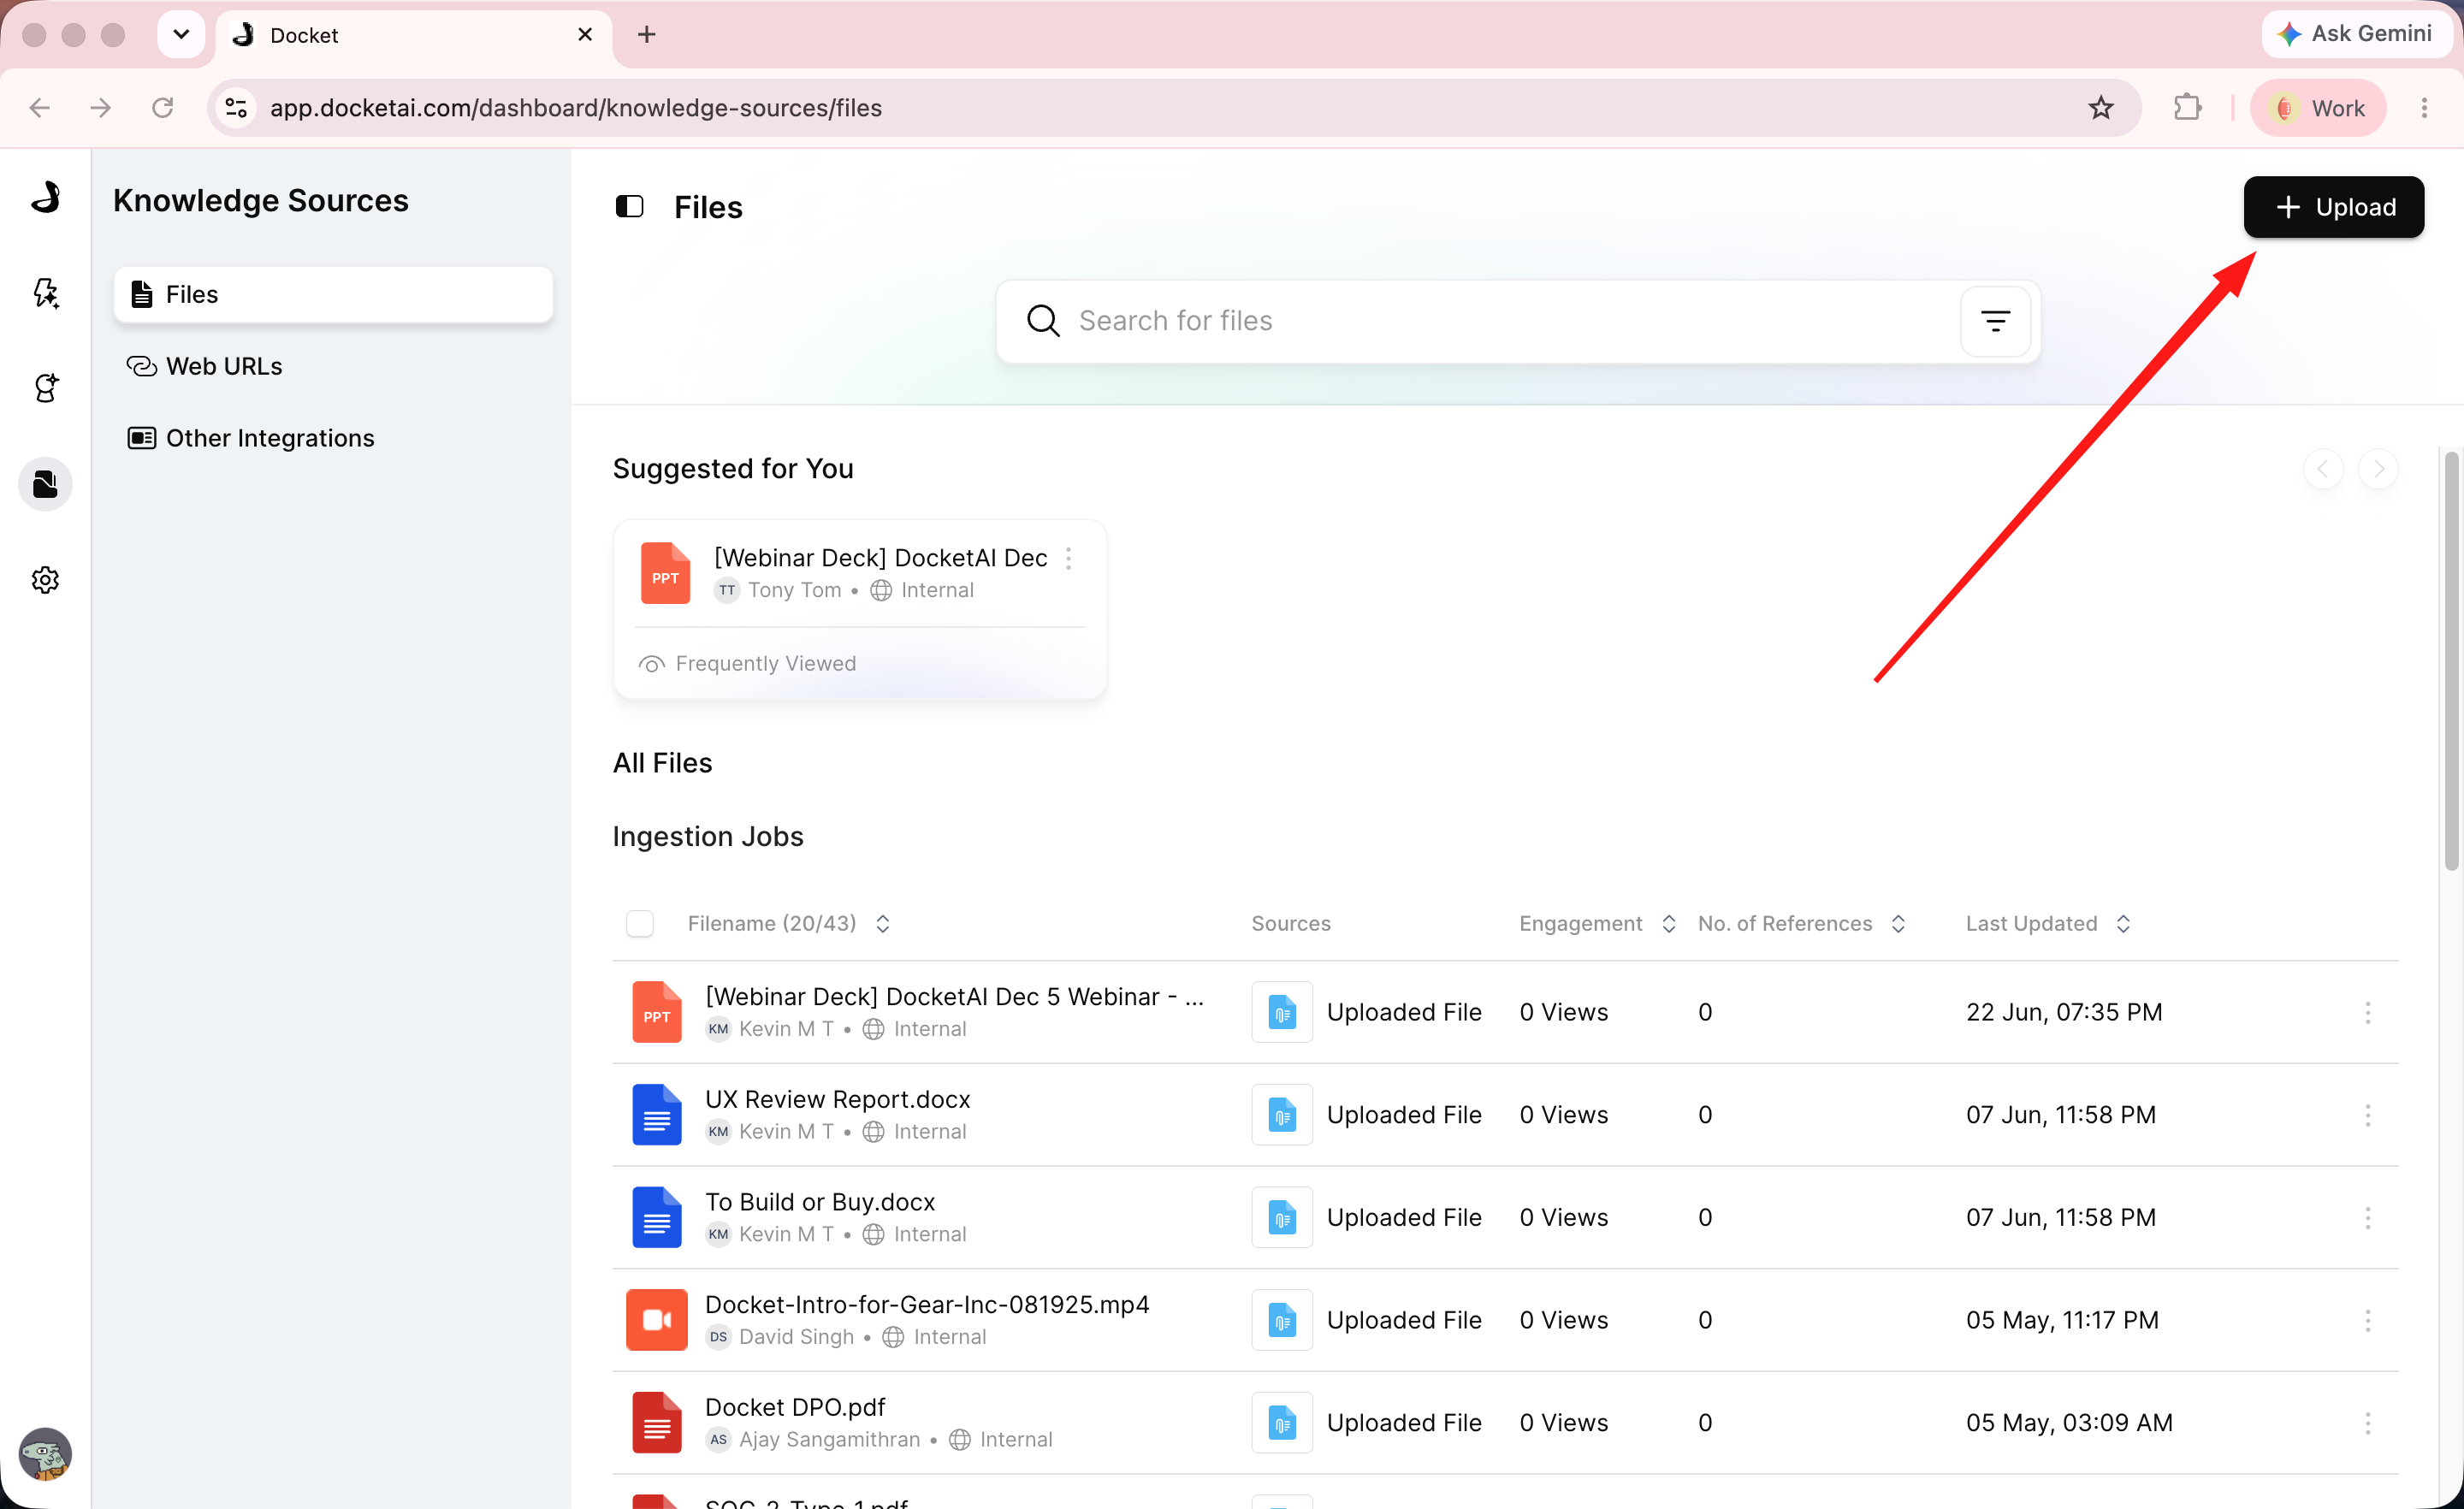Image resolution: width=2464 pixels, height=1509 pixels.
Task: Click the Docket logo in the sidebar
Action: [45, 197]
